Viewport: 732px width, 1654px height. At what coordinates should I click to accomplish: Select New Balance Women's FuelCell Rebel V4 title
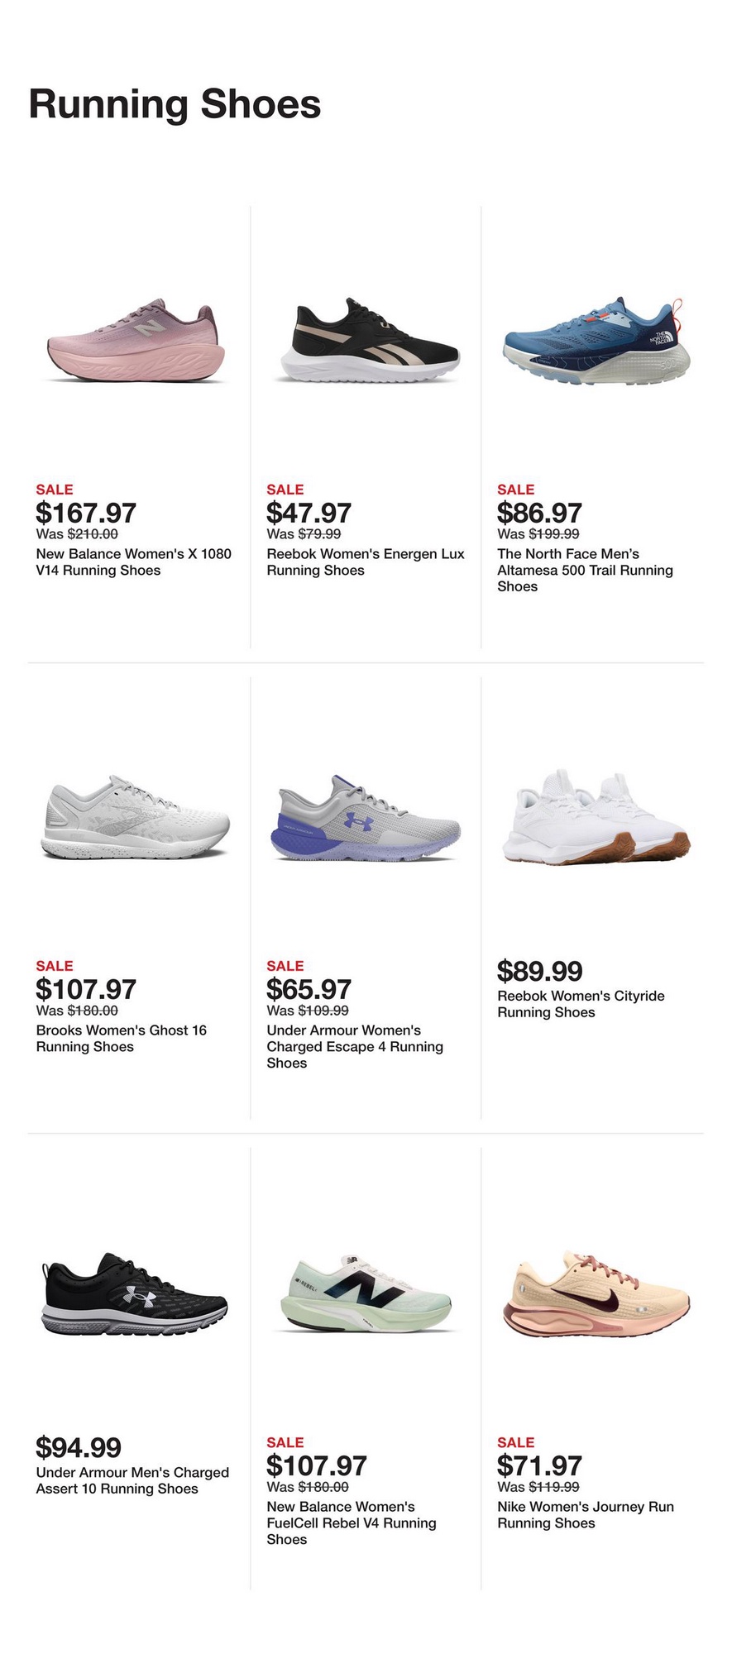[351, 1523]
